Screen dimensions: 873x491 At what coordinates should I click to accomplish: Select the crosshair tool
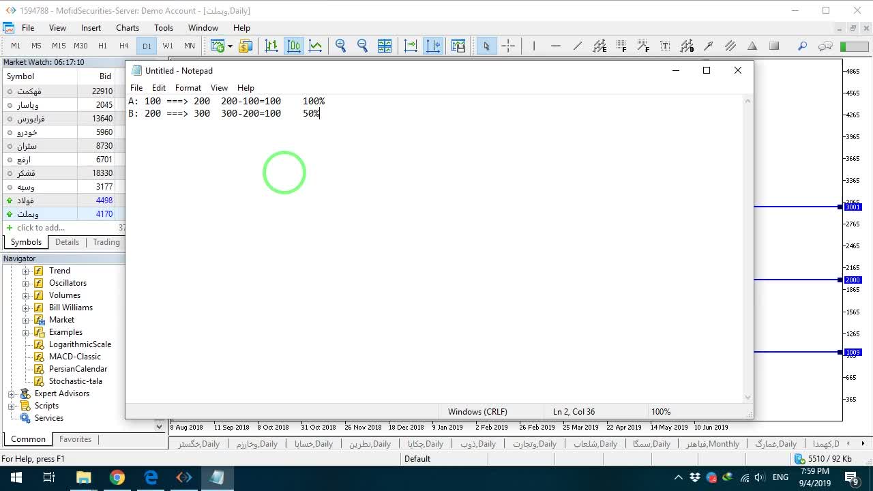[508, 46]
